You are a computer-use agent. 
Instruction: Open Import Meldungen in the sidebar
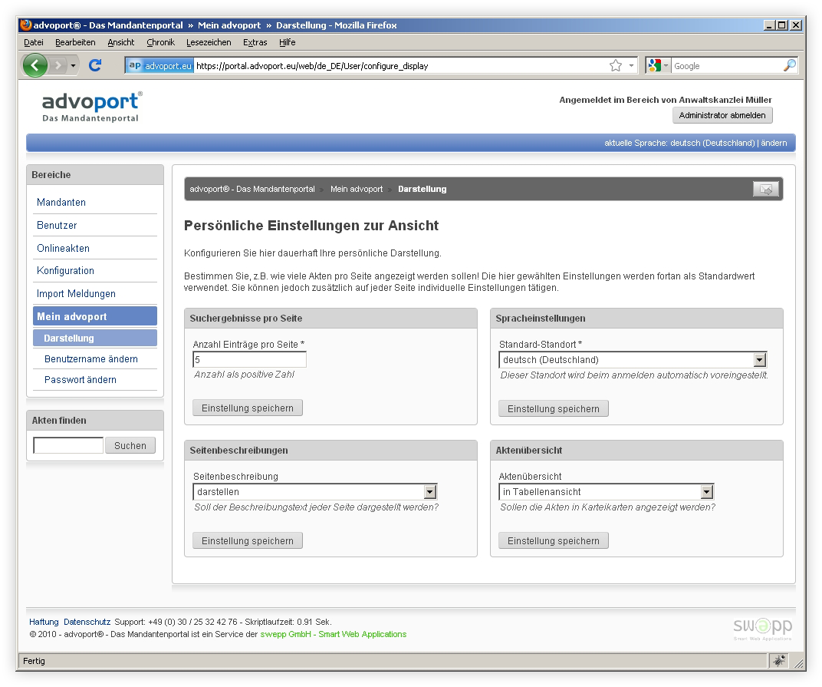coord(76,294)
